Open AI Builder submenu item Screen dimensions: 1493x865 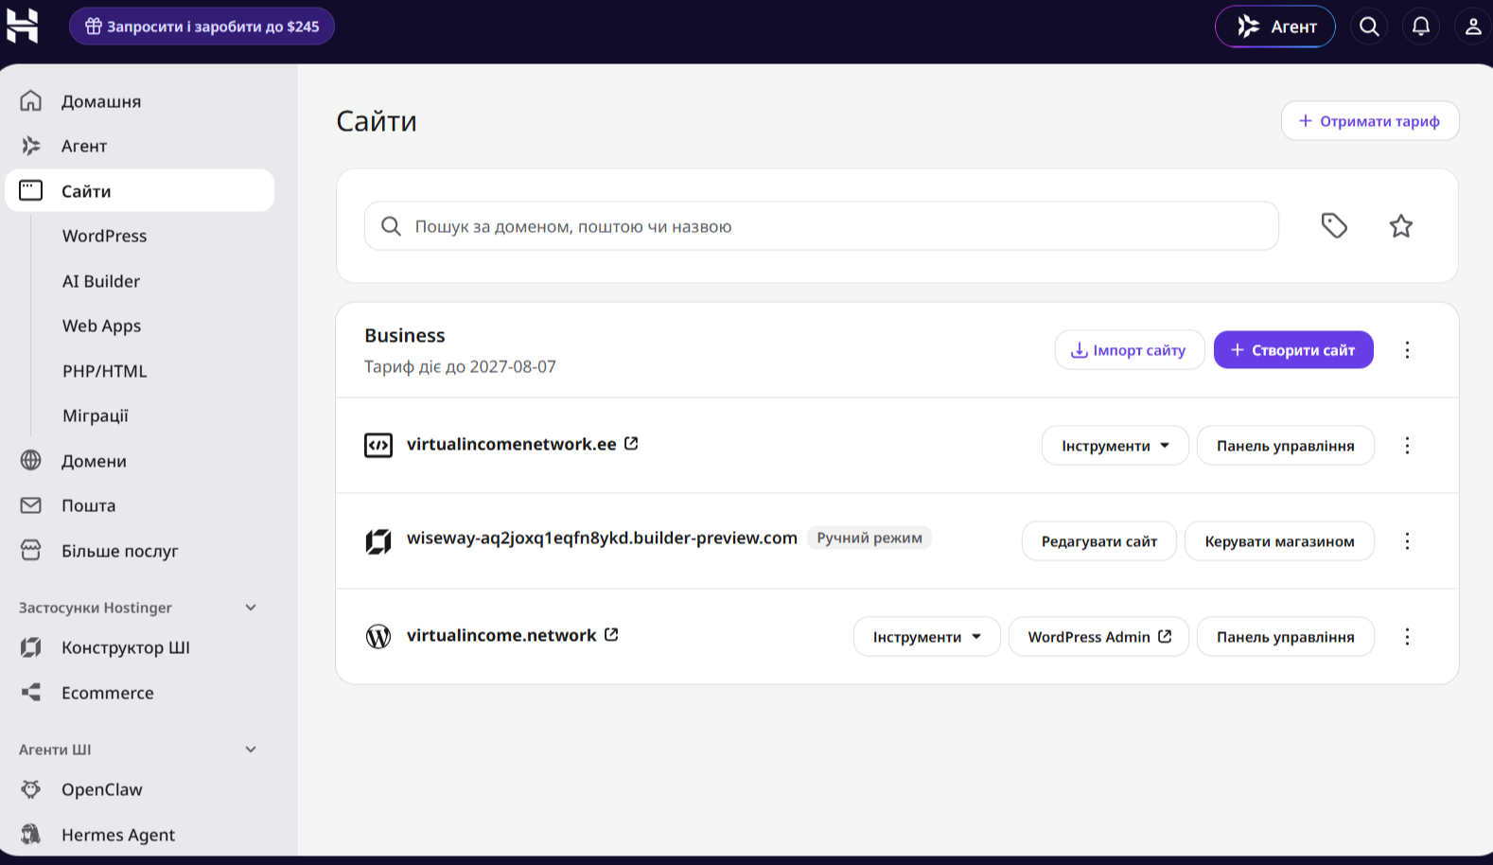click(101, 281)
